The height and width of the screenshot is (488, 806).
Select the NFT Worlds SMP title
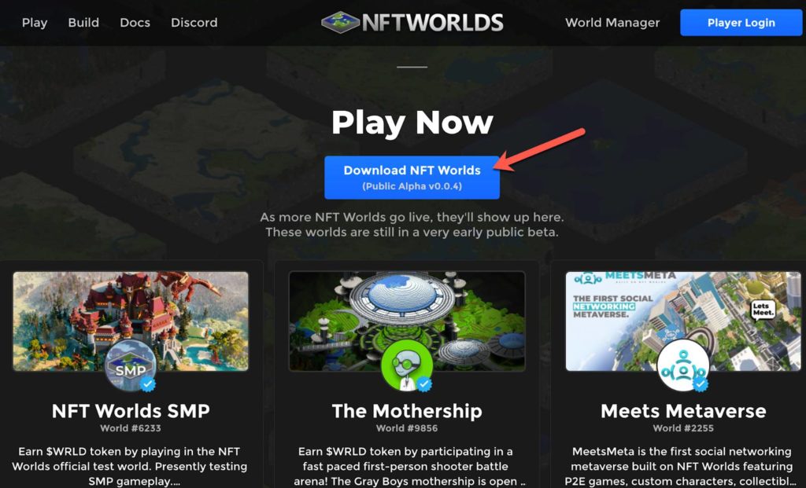point(131,411)
